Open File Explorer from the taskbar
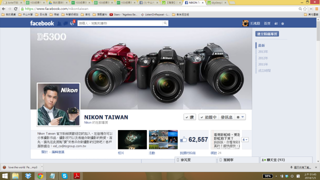 tap(15, 176)
